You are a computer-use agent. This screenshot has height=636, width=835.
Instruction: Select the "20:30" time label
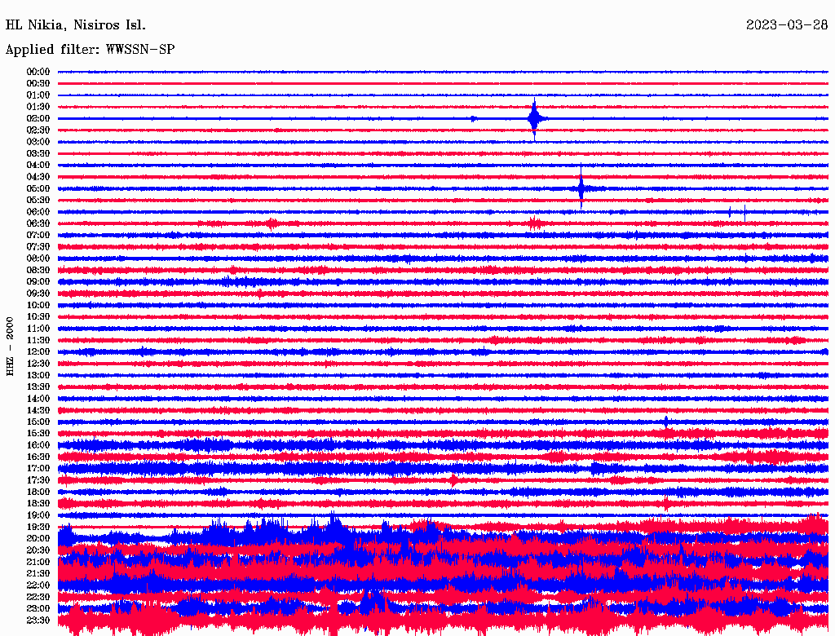point(38,550)
